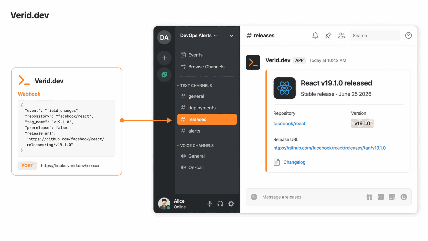Collapse the VOICE CHANNELS category

[195, 145]
